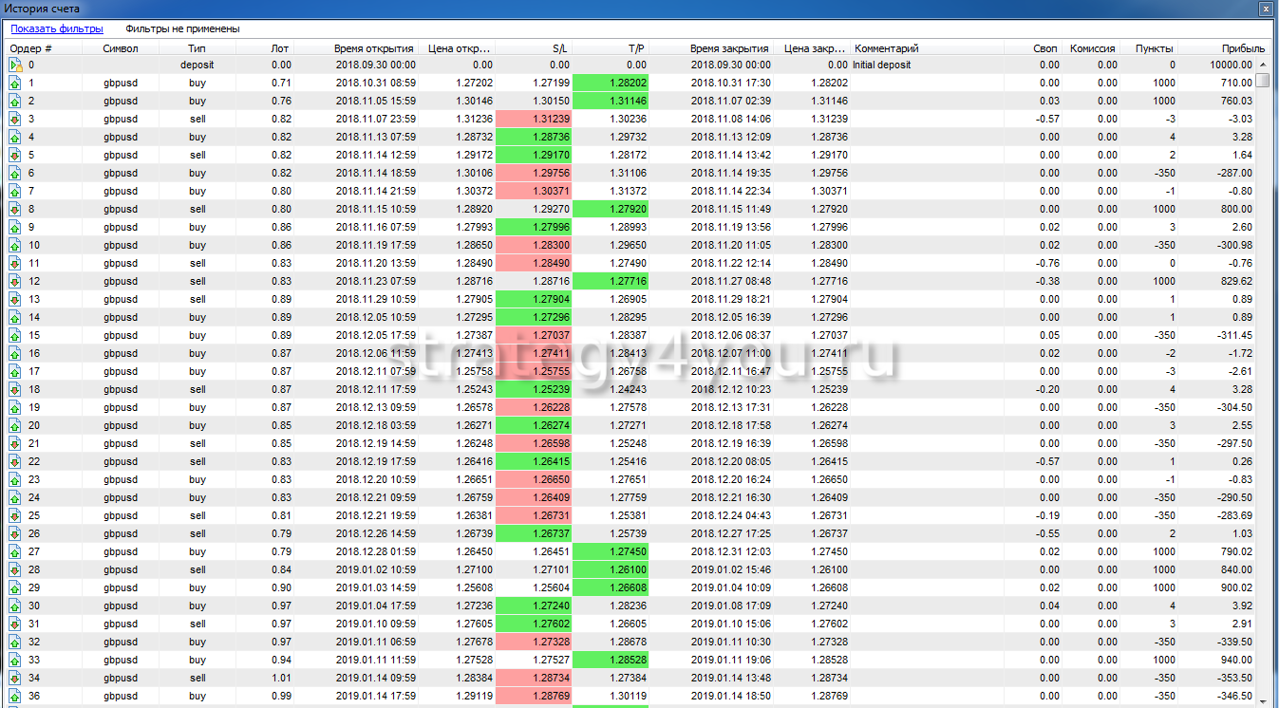Click the deposit icon in order 0 row
This screenshot has width=1279, height=708.
[15, 65]
